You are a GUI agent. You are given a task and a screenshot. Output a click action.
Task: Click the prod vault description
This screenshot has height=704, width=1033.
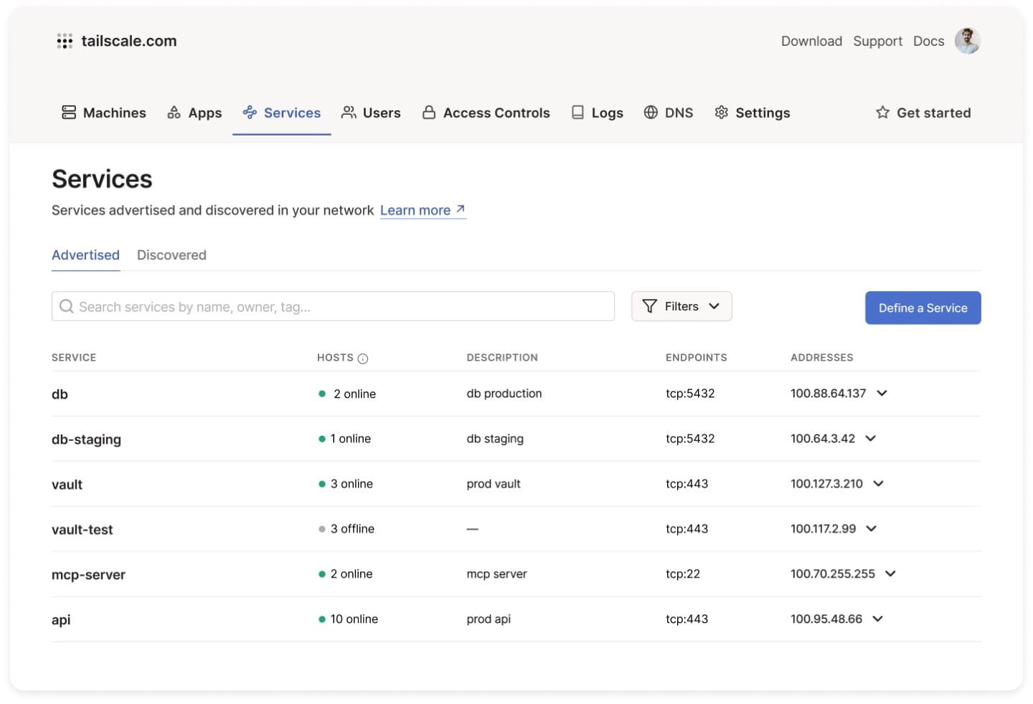494,483
